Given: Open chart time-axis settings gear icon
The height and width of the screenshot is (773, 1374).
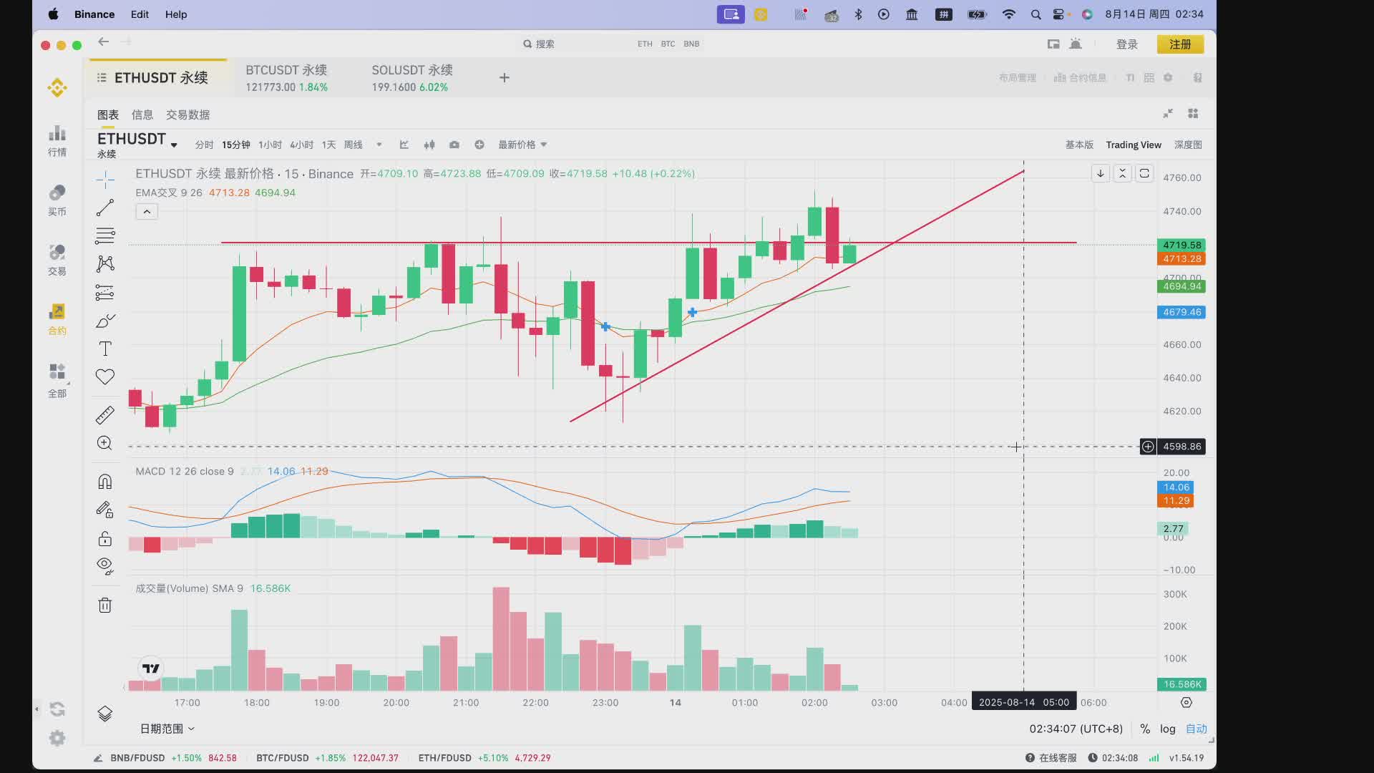Looking at the screenshot, I should tap(1187, 702).
